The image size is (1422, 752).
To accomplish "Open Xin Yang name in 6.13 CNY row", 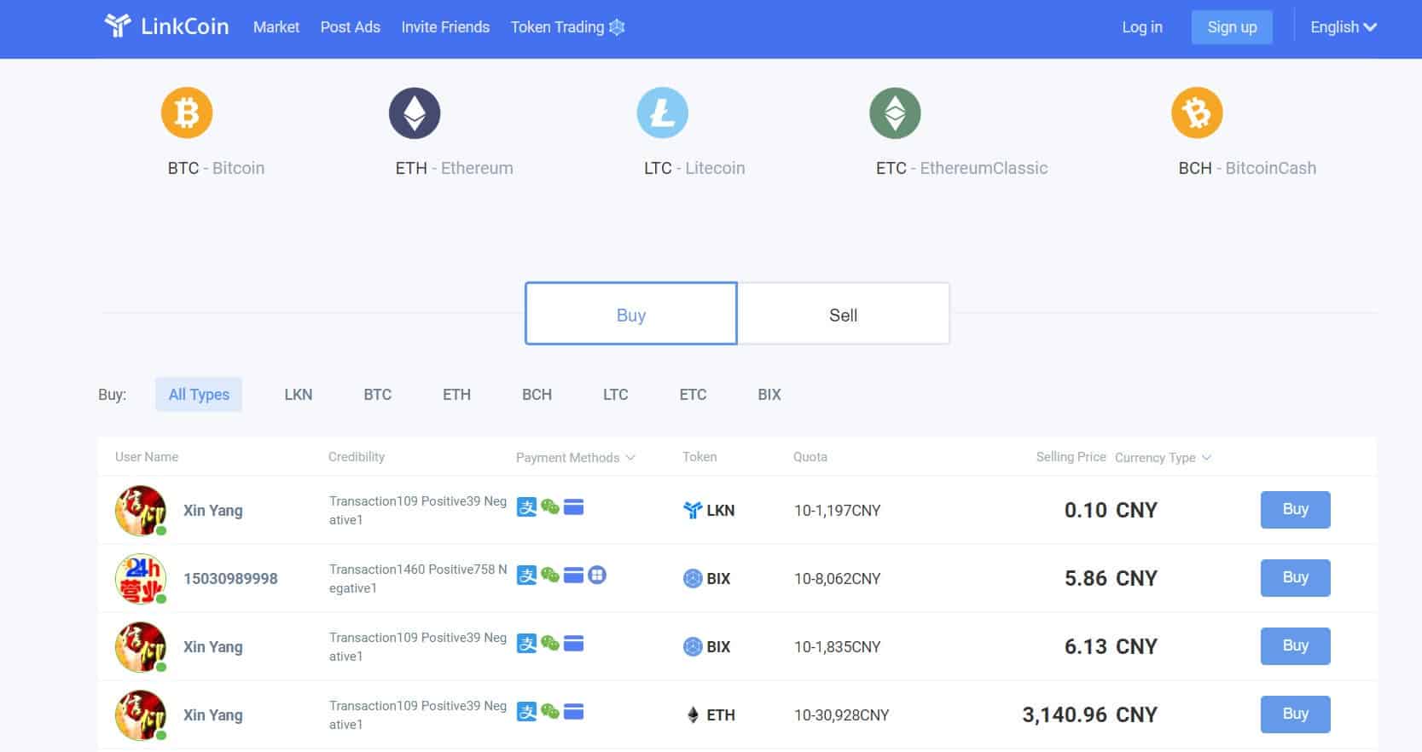I will coord(213,646).
